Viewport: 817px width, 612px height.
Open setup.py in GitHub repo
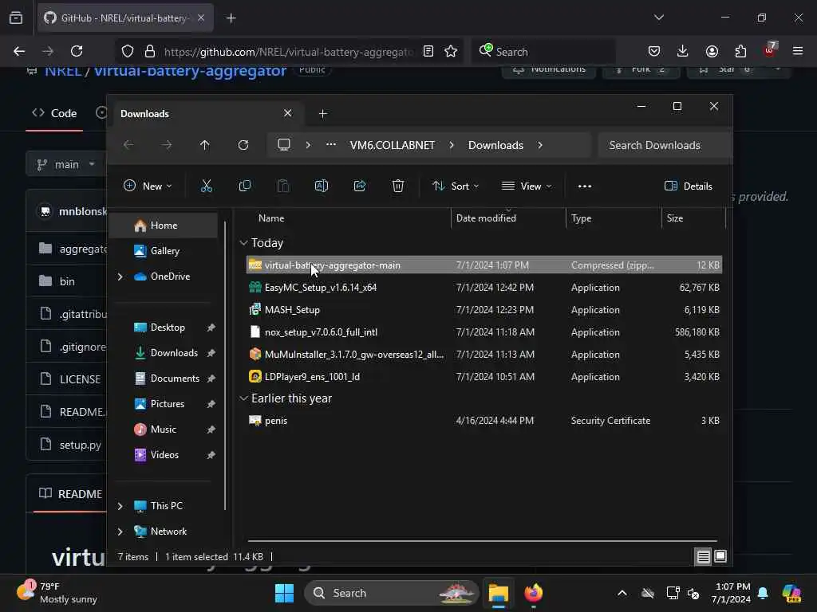point(81,445)
